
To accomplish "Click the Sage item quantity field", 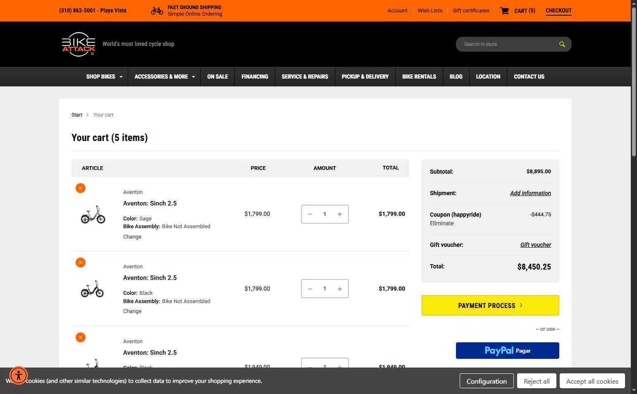I will pyautogui.click(x=325, y=214).
